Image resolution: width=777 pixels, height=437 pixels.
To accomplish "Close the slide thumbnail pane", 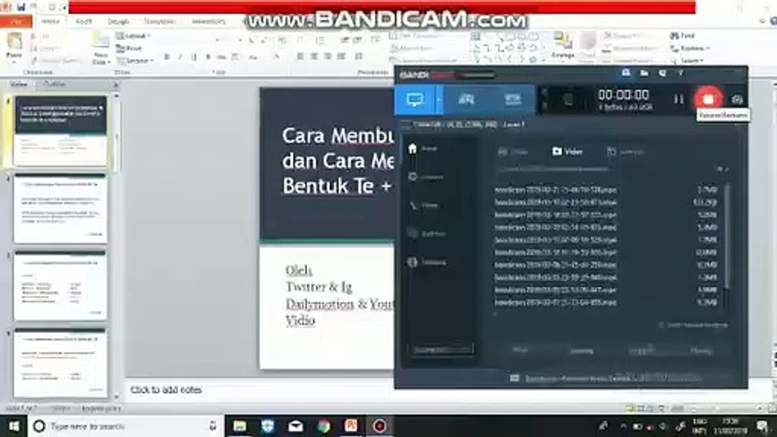I will [x=116, y=84].
